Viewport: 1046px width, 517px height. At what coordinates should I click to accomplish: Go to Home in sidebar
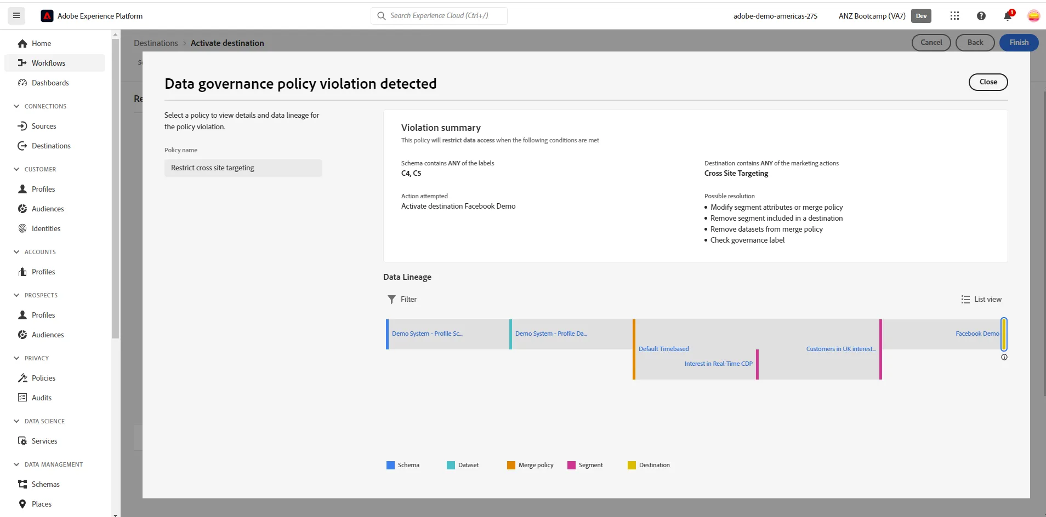tap(55, 43)
